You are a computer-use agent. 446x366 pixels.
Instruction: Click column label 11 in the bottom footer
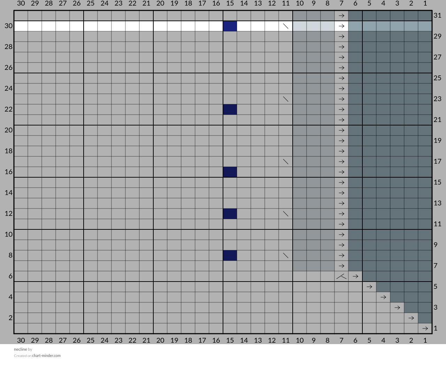tap(286, 341)
